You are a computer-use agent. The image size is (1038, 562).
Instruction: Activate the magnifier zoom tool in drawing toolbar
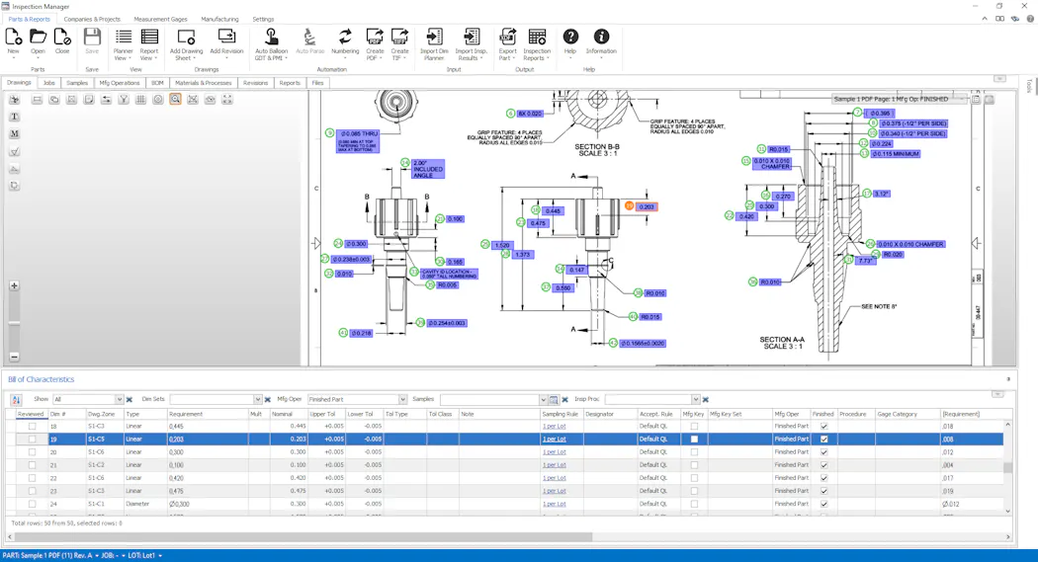click(175, 99)
